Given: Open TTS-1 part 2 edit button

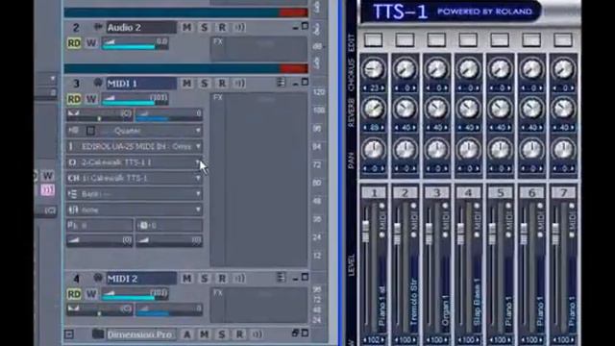Looking at the screenshot, I should click(x=405, y=40).
